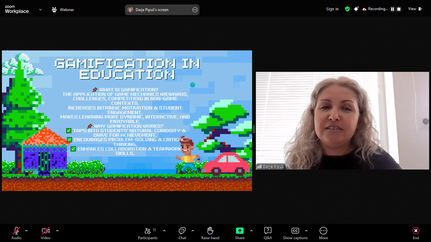This screenshot has height=242, width=431.
Task: Click the Sign in link
Action: (x=332, y=9)
